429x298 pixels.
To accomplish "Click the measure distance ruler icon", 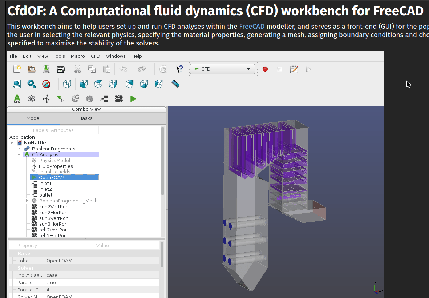I will (x=175, y=84).
